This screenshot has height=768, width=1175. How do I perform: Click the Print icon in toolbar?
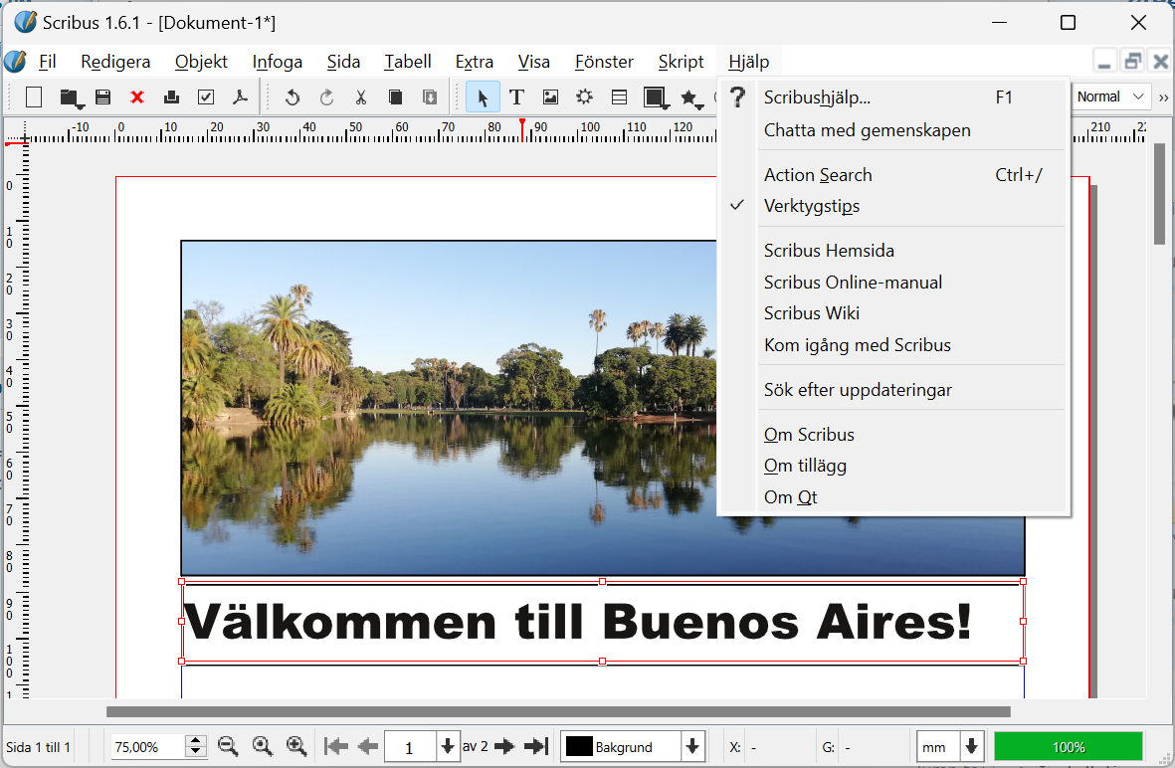[x=171, y=97]
